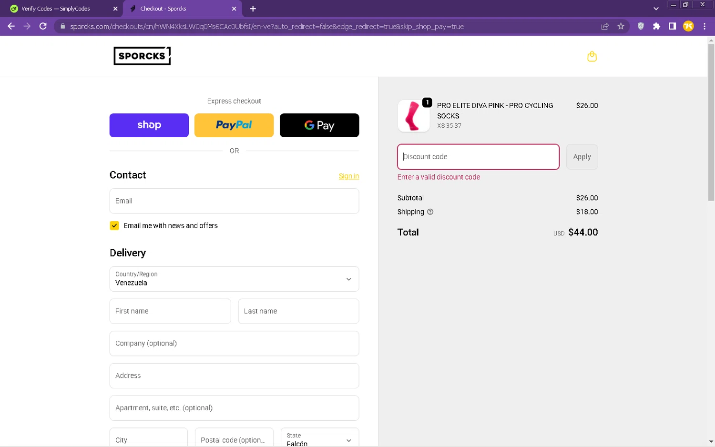Open a new browser tab
The height and width of the screenshot is (447, 715).
[253, 9]
